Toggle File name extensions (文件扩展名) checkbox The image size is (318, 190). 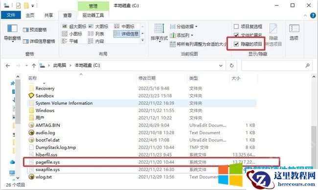pos(236,35)
